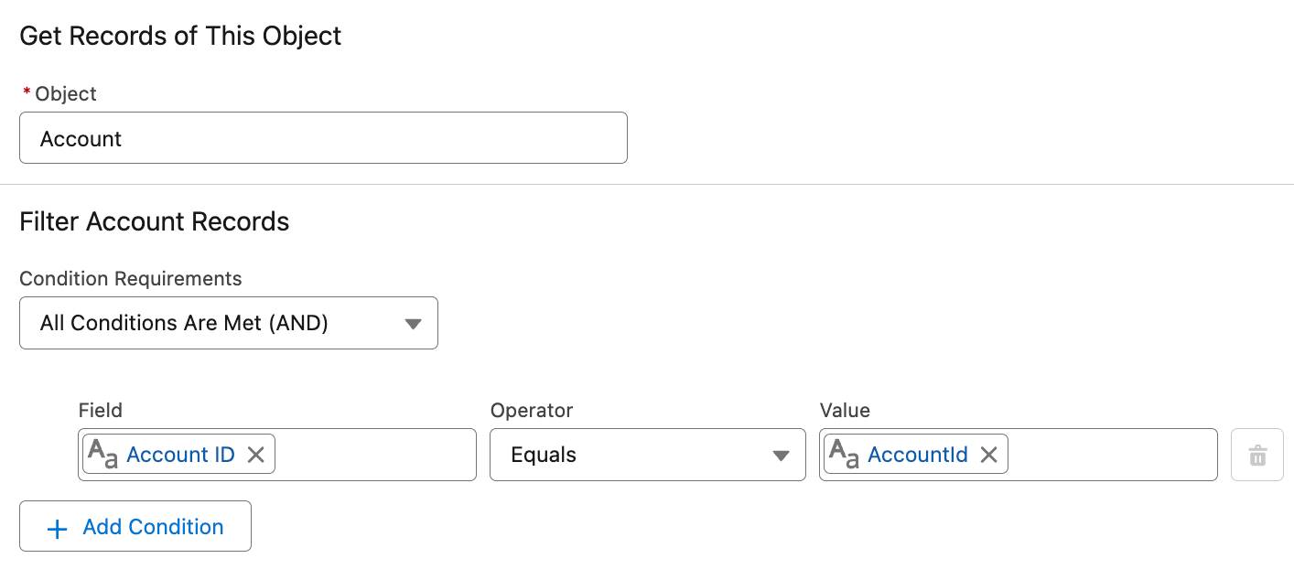Click the Object field label
This screenshot has height=569, width=1294.
pyautogui.click(x=65, y=93)
